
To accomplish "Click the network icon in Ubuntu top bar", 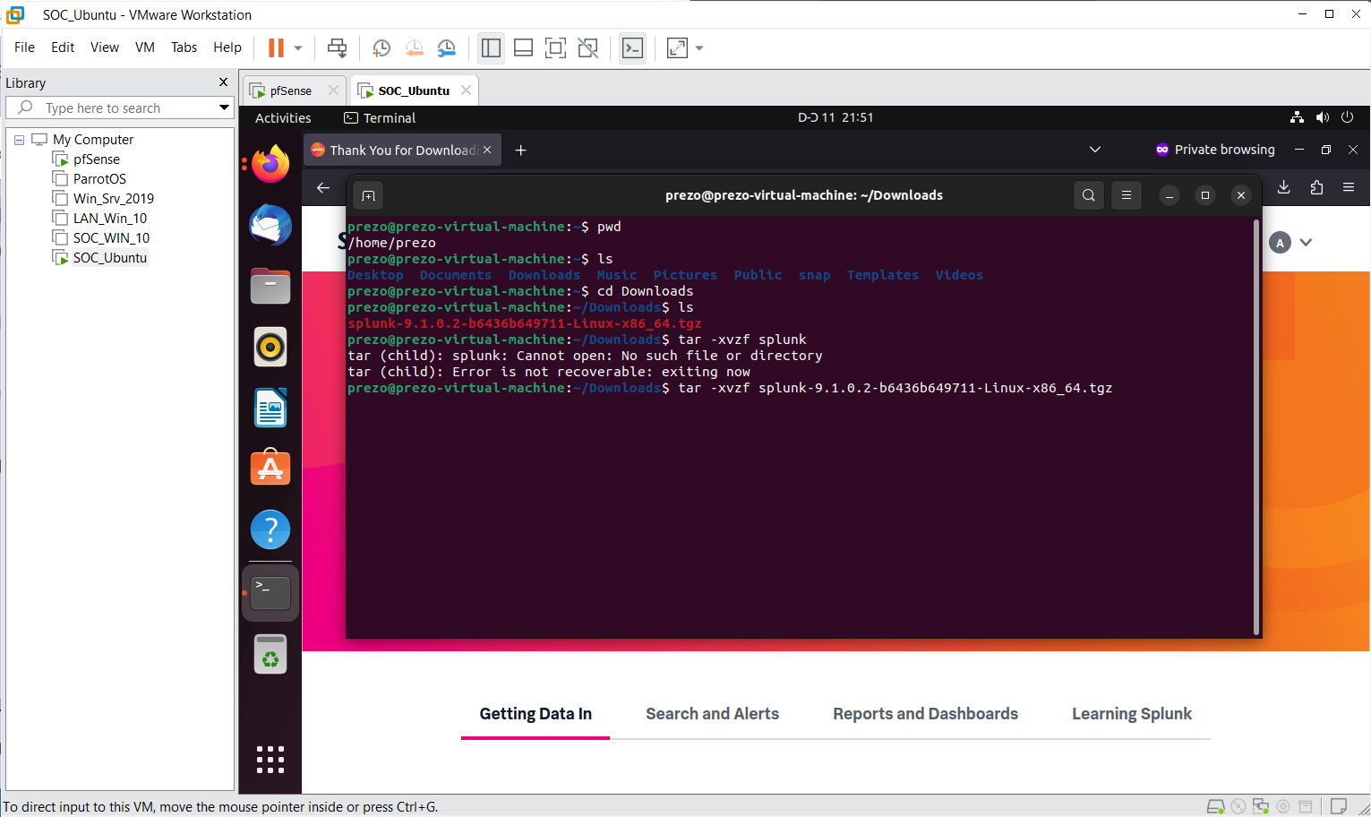I will pos(1297,117).
